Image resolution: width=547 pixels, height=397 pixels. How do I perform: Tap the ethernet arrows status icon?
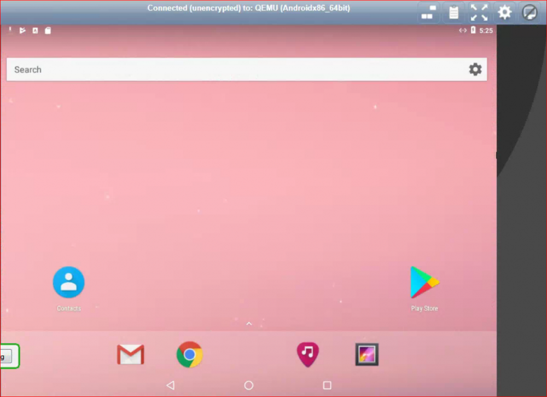463,30
